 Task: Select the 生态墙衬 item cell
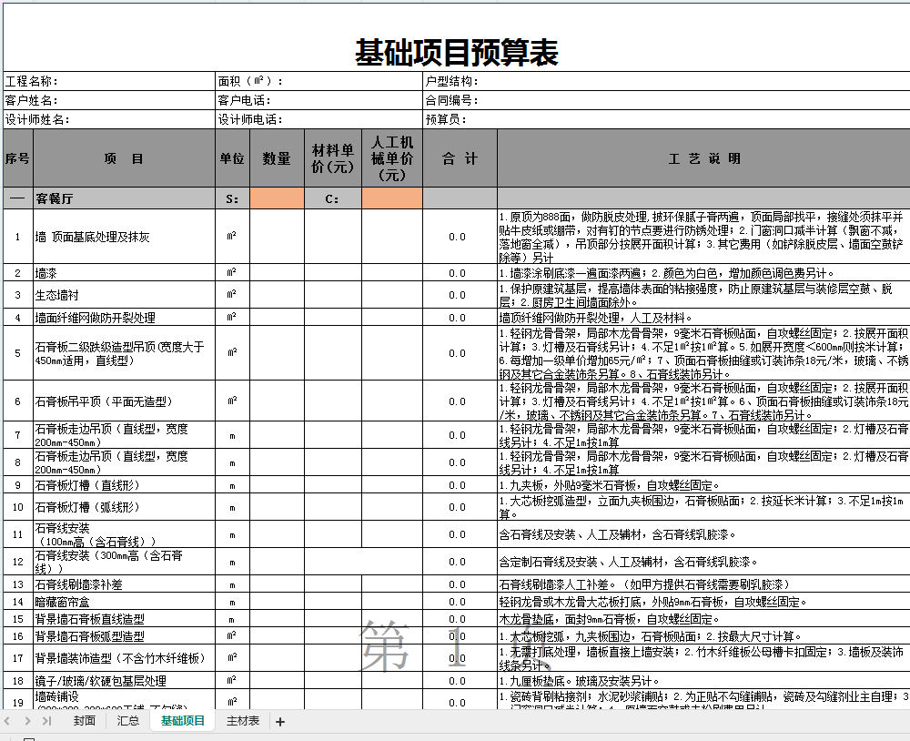(x=124, y=295)
